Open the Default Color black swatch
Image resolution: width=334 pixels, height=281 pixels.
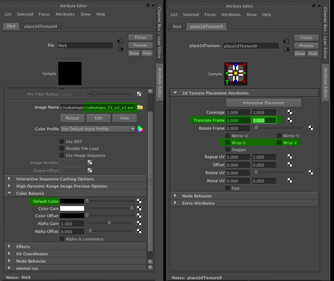pyautogui.click(x=72, y=201)
